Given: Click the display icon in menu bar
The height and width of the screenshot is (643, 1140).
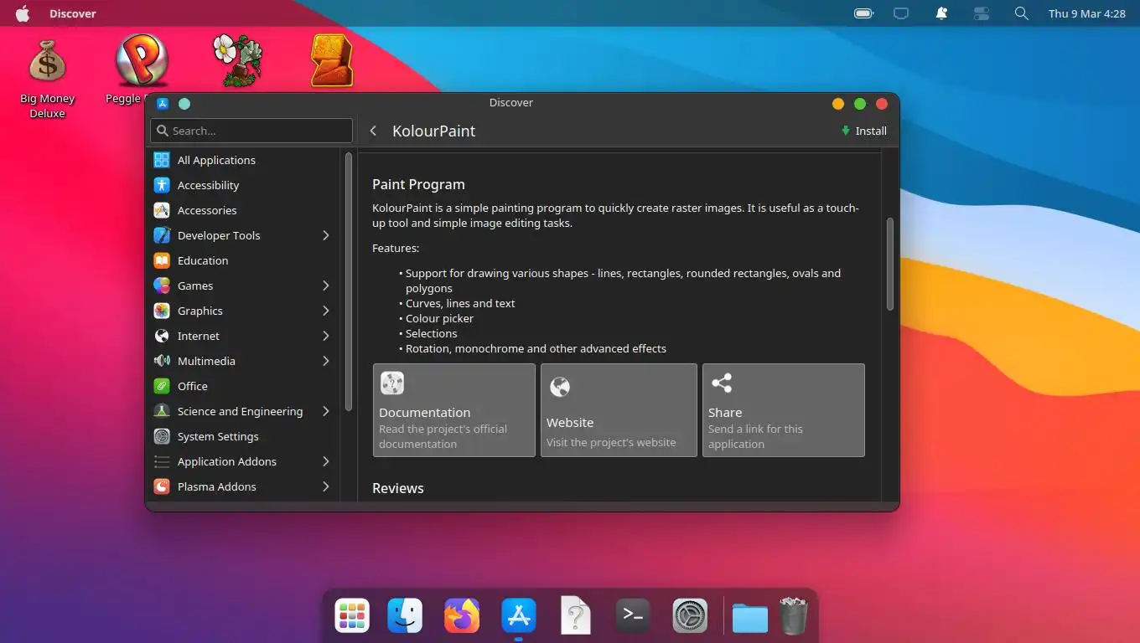Looking at the screenshot, I should point(901,13).
